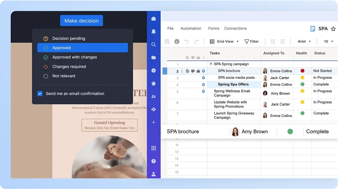Screen dimensions: 338x189
Task: Click red Health dot for SPA brochure
Action: (x=302, y=71)
